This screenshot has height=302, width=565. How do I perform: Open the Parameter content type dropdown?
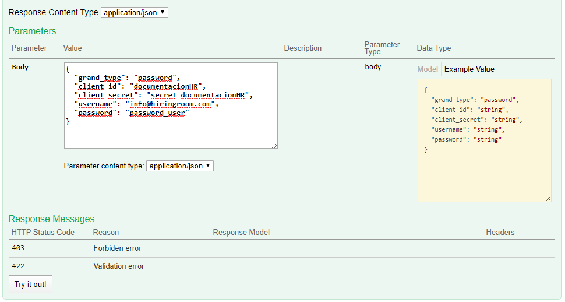pyautogui.click(x=179, y=166)
